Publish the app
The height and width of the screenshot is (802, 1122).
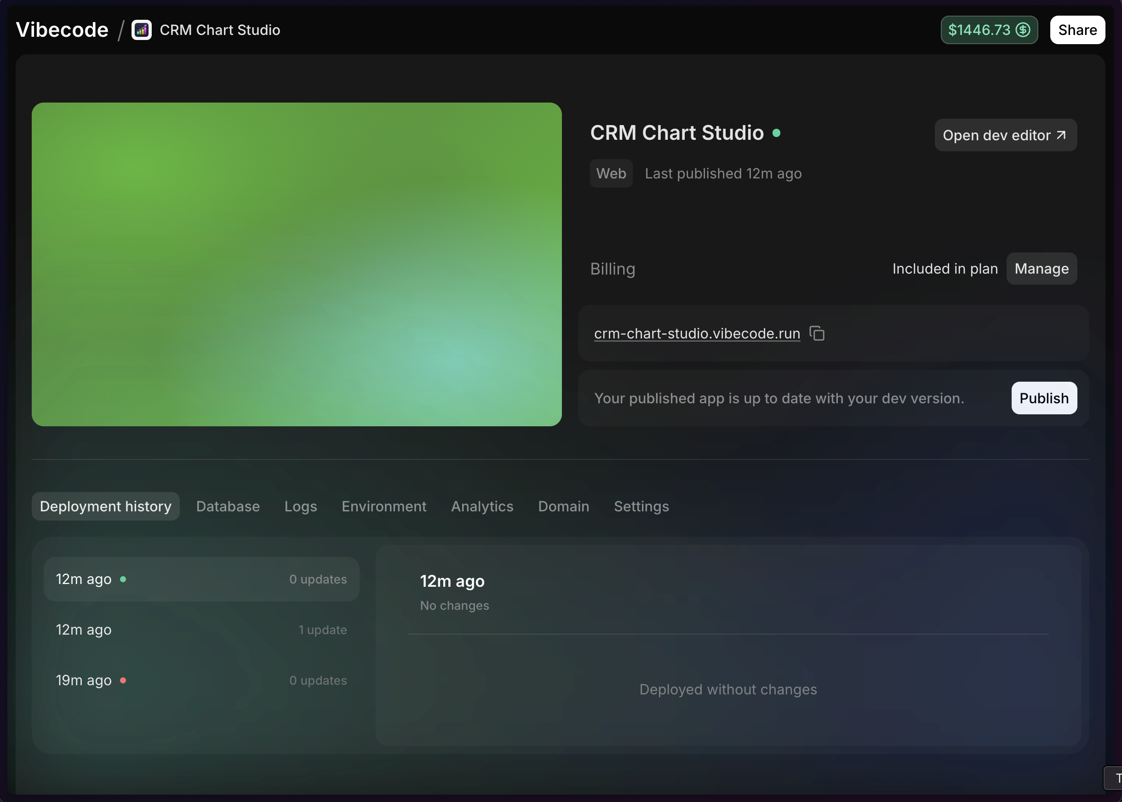coord(1043,398)
